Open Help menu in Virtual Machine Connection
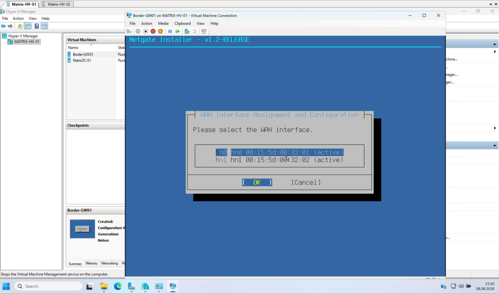 214,23
